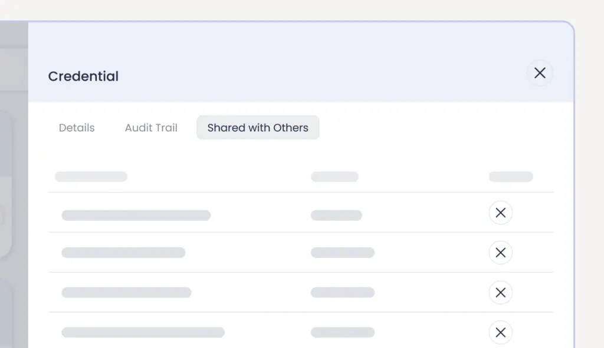Viewport: 604px width, 348px height.
Task: Remove sharing in the fourth table row
Action: pyautogui.click(x=500, y=332)
